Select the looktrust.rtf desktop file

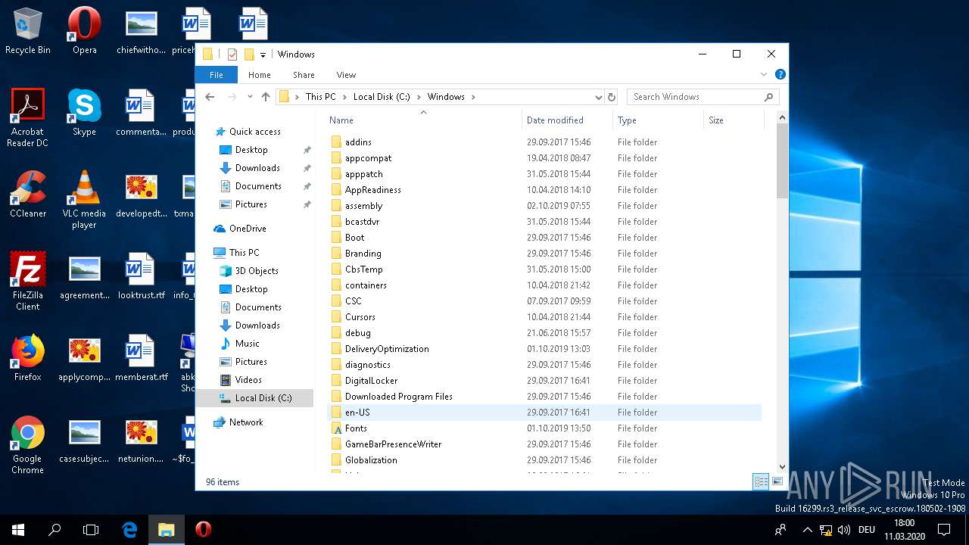click(x=141, y=276)
